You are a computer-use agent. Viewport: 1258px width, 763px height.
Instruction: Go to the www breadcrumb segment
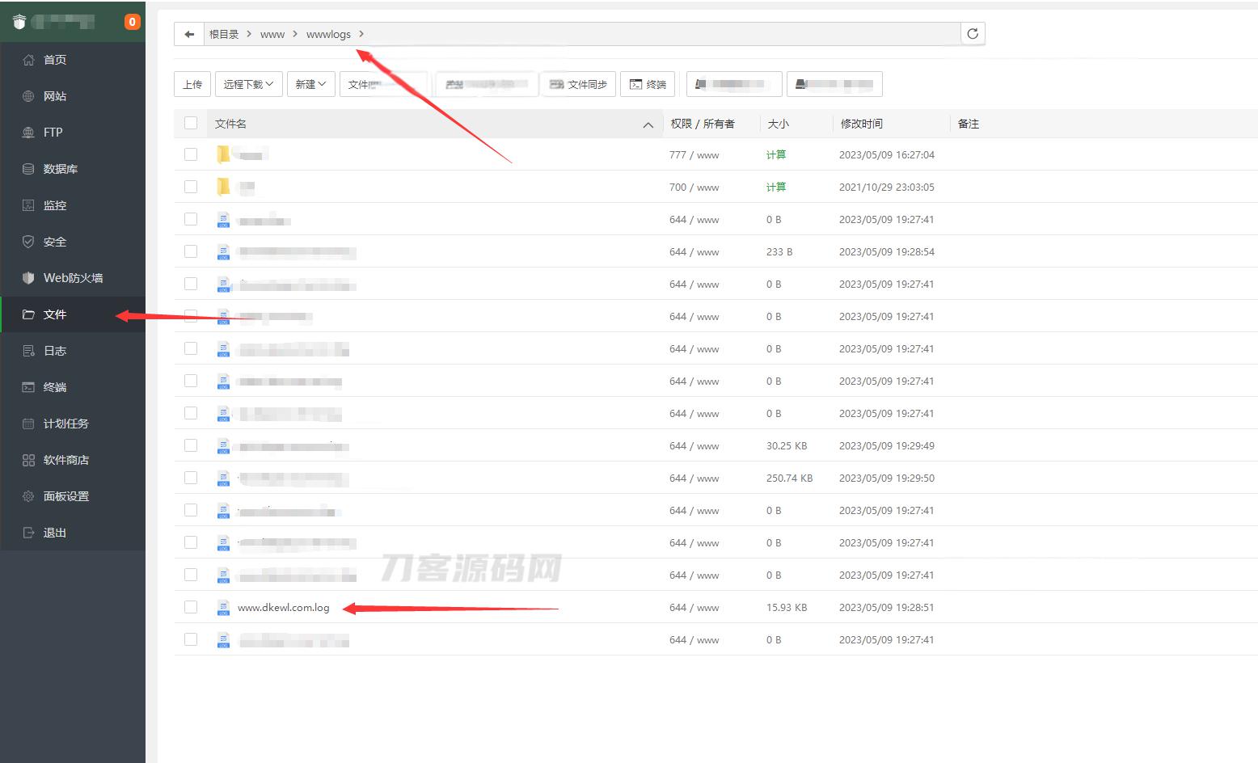coord(272,34)
